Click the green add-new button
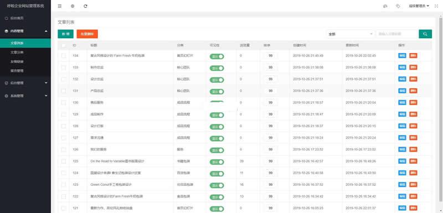This screenshot has width=443, height=213. [x=65, y=34]
